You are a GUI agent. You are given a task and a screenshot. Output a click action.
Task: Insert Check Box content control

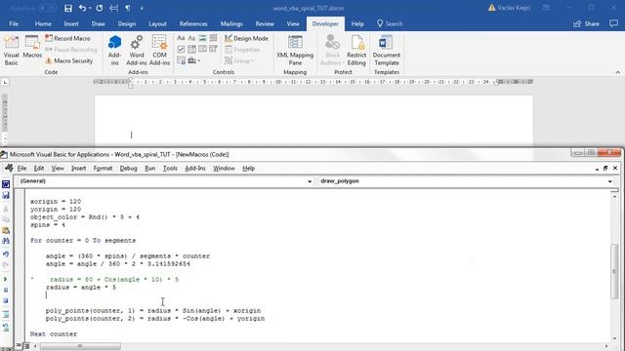click(181, 50)
